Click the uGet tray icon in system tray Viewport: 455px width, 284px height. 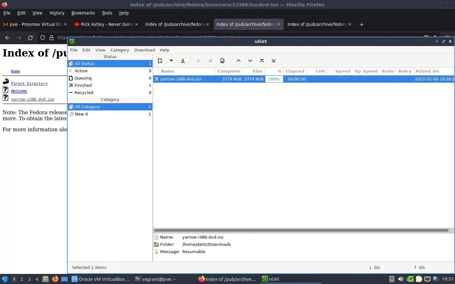(410, 279)
